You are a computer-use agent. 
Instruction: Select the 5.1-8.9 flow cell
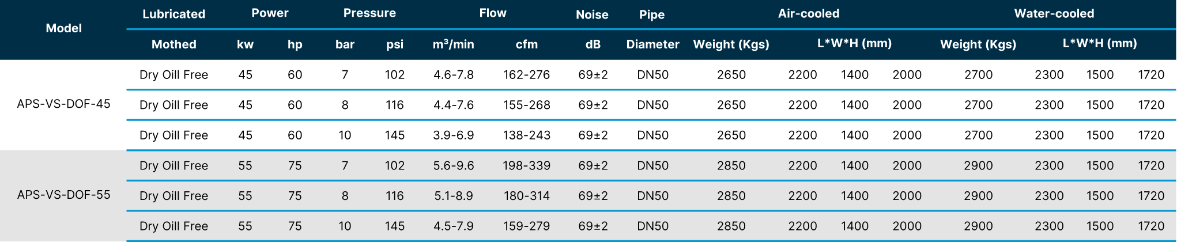454,196
